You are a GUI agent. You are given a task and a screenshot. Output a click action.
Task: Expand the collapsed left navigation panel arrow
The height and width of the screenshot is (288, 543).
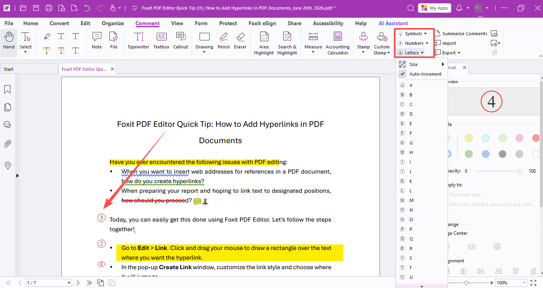pos(17,176)
